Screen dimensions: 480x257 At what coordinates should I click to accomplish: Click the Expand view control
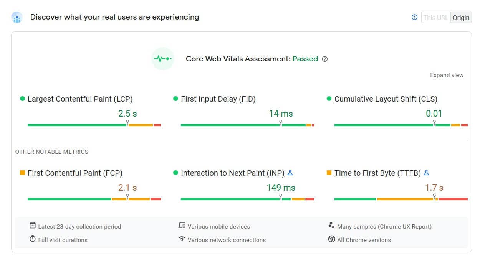[x=447, y=75]
